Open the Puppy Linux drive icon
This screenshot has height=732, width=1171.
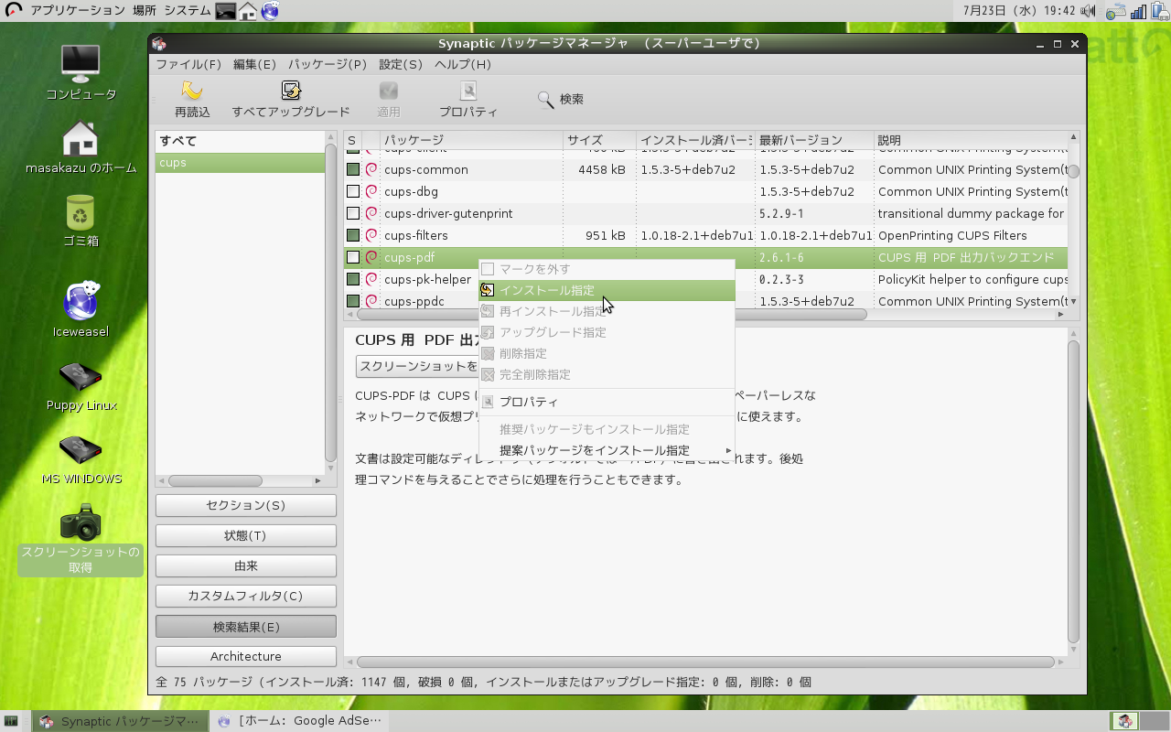pyautogui.click(x=81, y=386)
